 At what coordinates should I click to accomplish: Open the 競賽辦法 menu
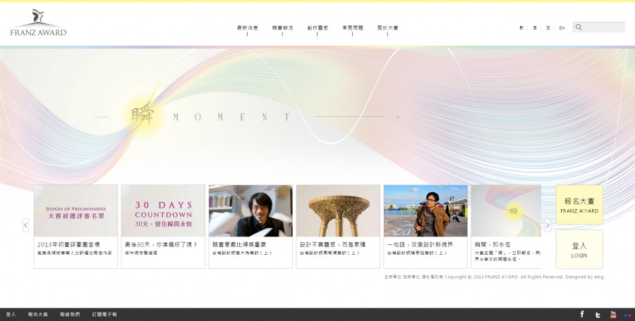pos(282,28)
